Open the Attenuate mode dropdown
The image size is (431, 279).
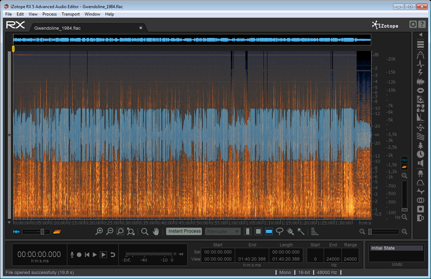[x=223, y=232]
